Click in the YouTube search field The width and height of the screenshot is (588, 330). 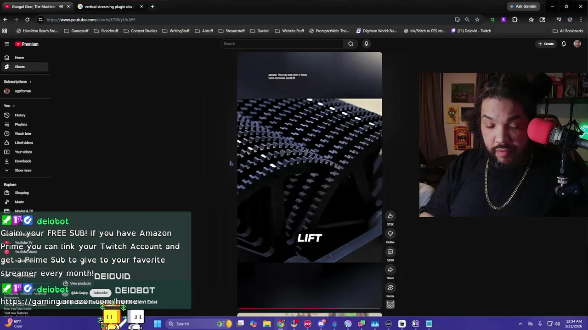[x=282, y=44]
